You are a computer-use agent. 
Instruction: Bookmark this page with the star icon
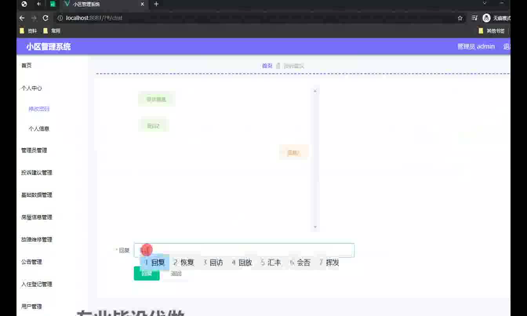[460, 18]
